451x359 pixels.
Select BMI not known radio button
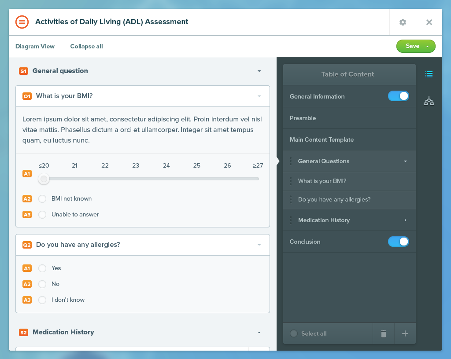(x=42, y=199)
